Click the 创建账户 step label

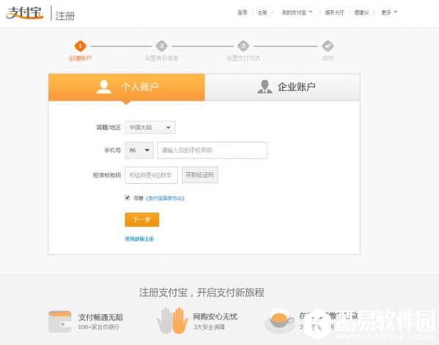(81, 58)
